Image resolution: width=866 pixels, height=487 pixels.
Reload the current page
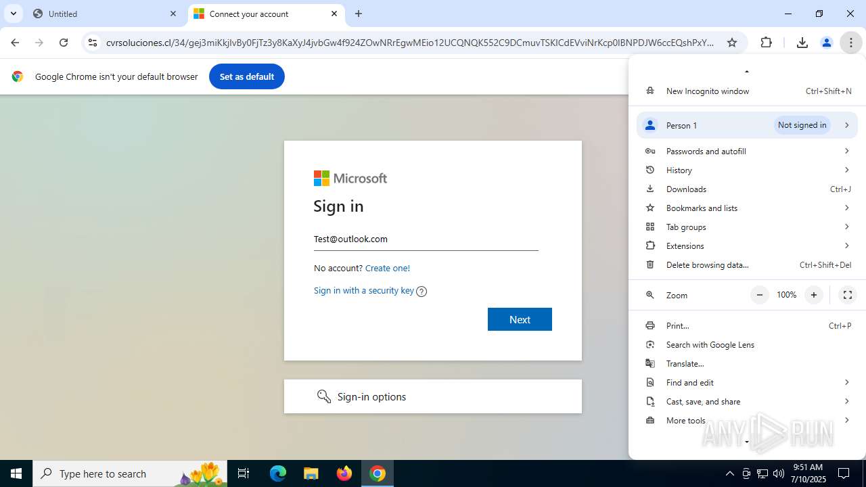[x=64, y=43]
